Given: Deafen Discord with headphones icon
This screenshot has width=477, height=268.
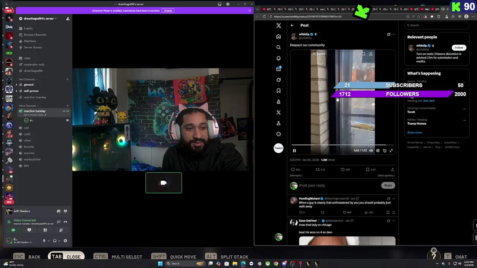Looking at the screenshot, I should (55, 240).
